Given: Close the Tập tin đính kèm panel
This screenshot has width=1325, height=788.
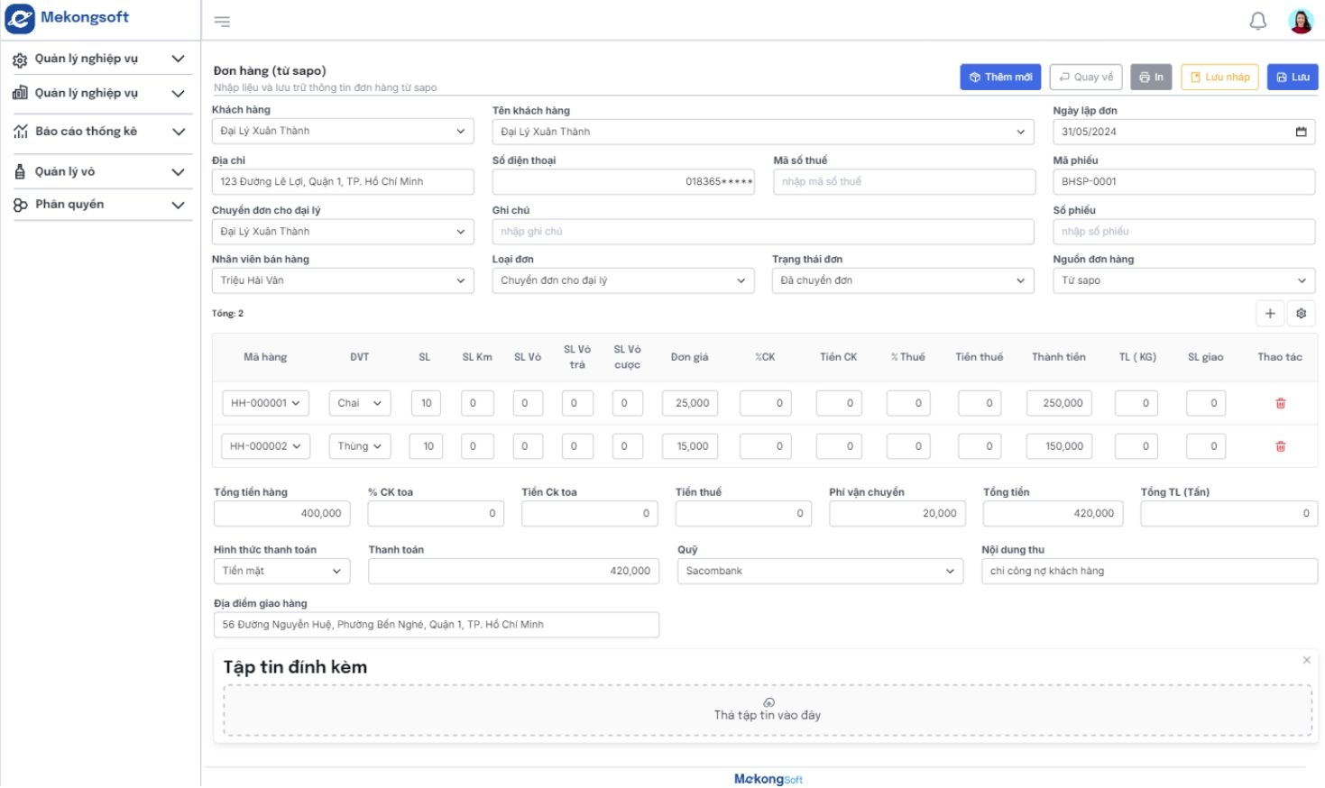Looking at the screenshot, I should 1306,659.
